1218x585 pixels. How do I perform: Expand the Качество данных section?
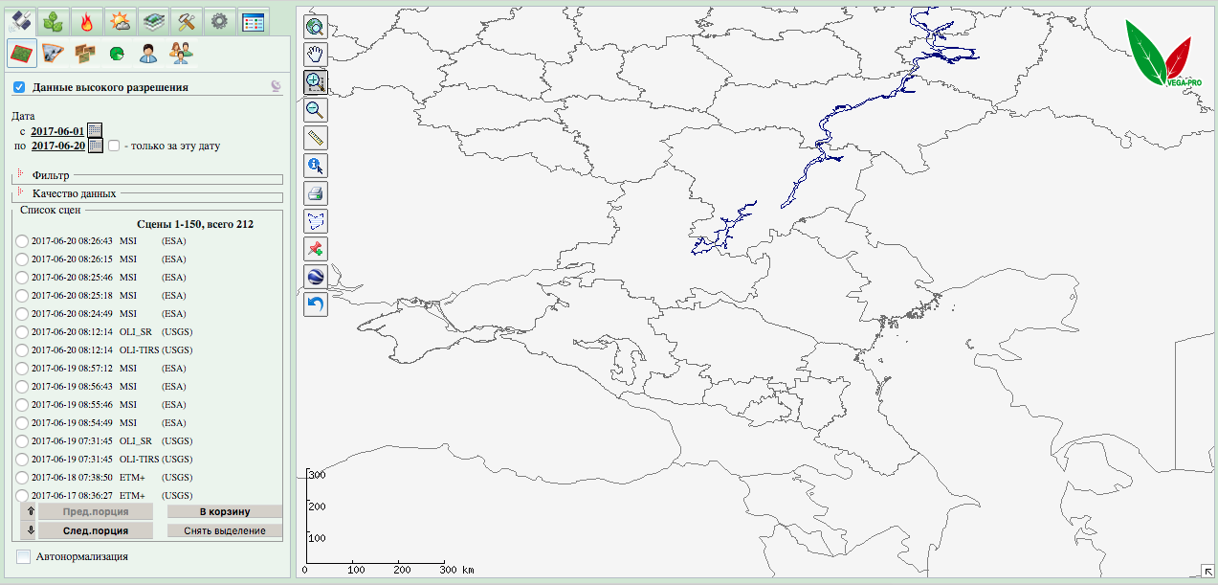(20, 191)
